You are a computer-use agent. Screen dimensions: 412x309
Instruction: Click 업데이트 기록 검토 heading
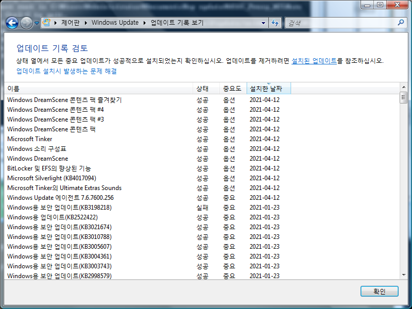point(52,48)
